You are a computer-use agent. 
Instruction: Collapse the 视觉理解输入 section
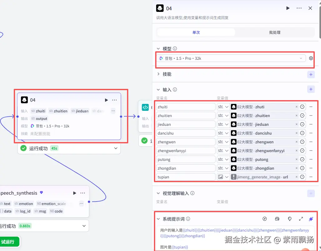point(158,193)
